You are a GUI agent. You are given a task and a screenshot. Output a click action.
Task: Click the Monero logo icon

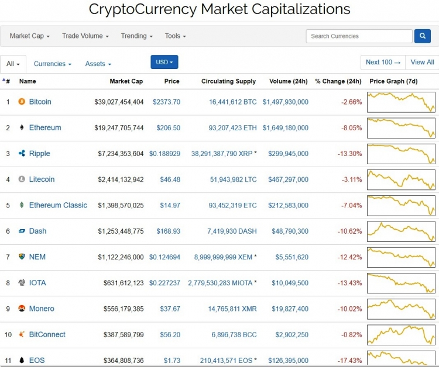[22, 309]
